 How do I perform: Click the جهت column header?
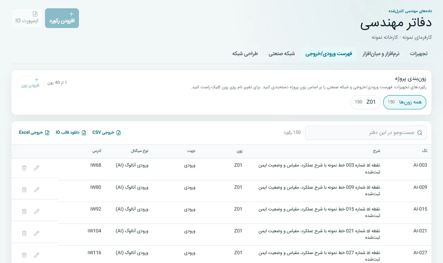point(192,151)
